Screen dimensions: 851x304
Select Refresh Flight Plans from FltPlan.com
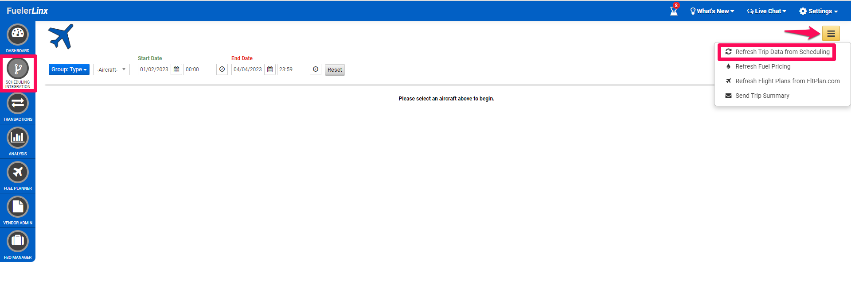[x=782, y=81]
